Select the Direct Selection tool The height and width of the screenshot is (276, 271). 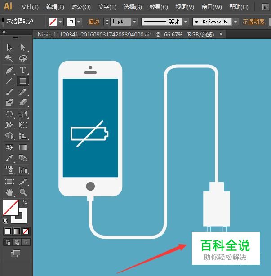pyautogui.click(x=23, y=48)
